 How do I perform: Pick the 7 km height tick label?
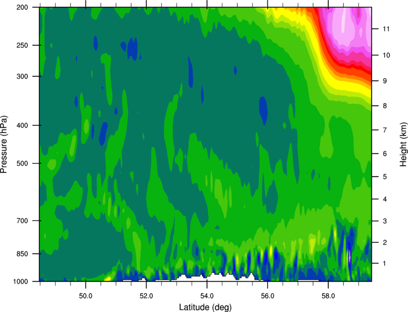[x=384, y=130]
